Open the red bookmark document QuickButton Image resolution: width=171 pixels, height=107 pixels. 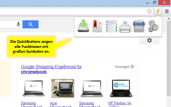(x=97, y=26)
